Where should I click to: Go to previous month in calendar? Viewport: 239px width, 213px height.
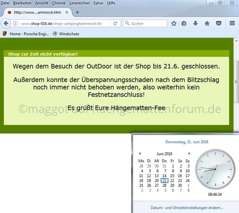(140, 154)
